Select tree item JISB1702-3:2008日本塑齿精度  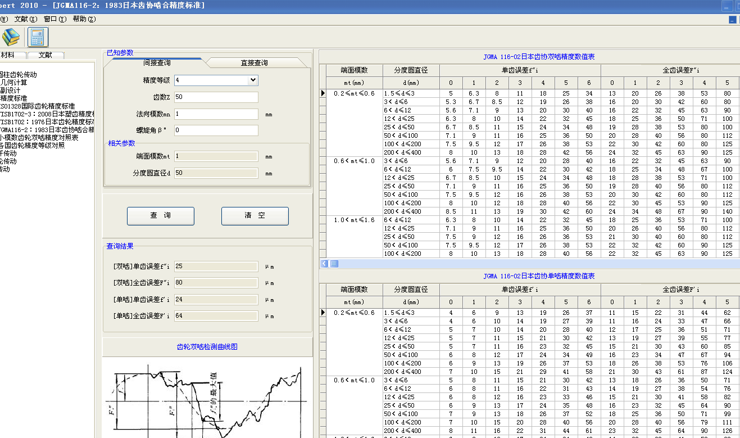click(47, 114)
